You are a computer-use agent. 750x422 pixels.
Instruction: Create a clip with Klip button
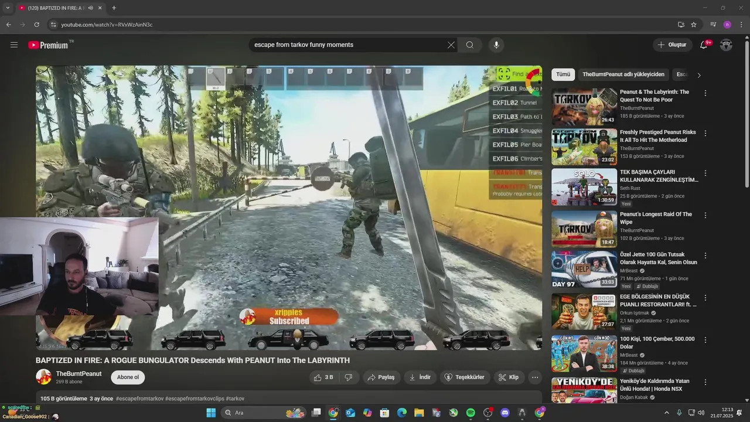(x=509, y=377)
